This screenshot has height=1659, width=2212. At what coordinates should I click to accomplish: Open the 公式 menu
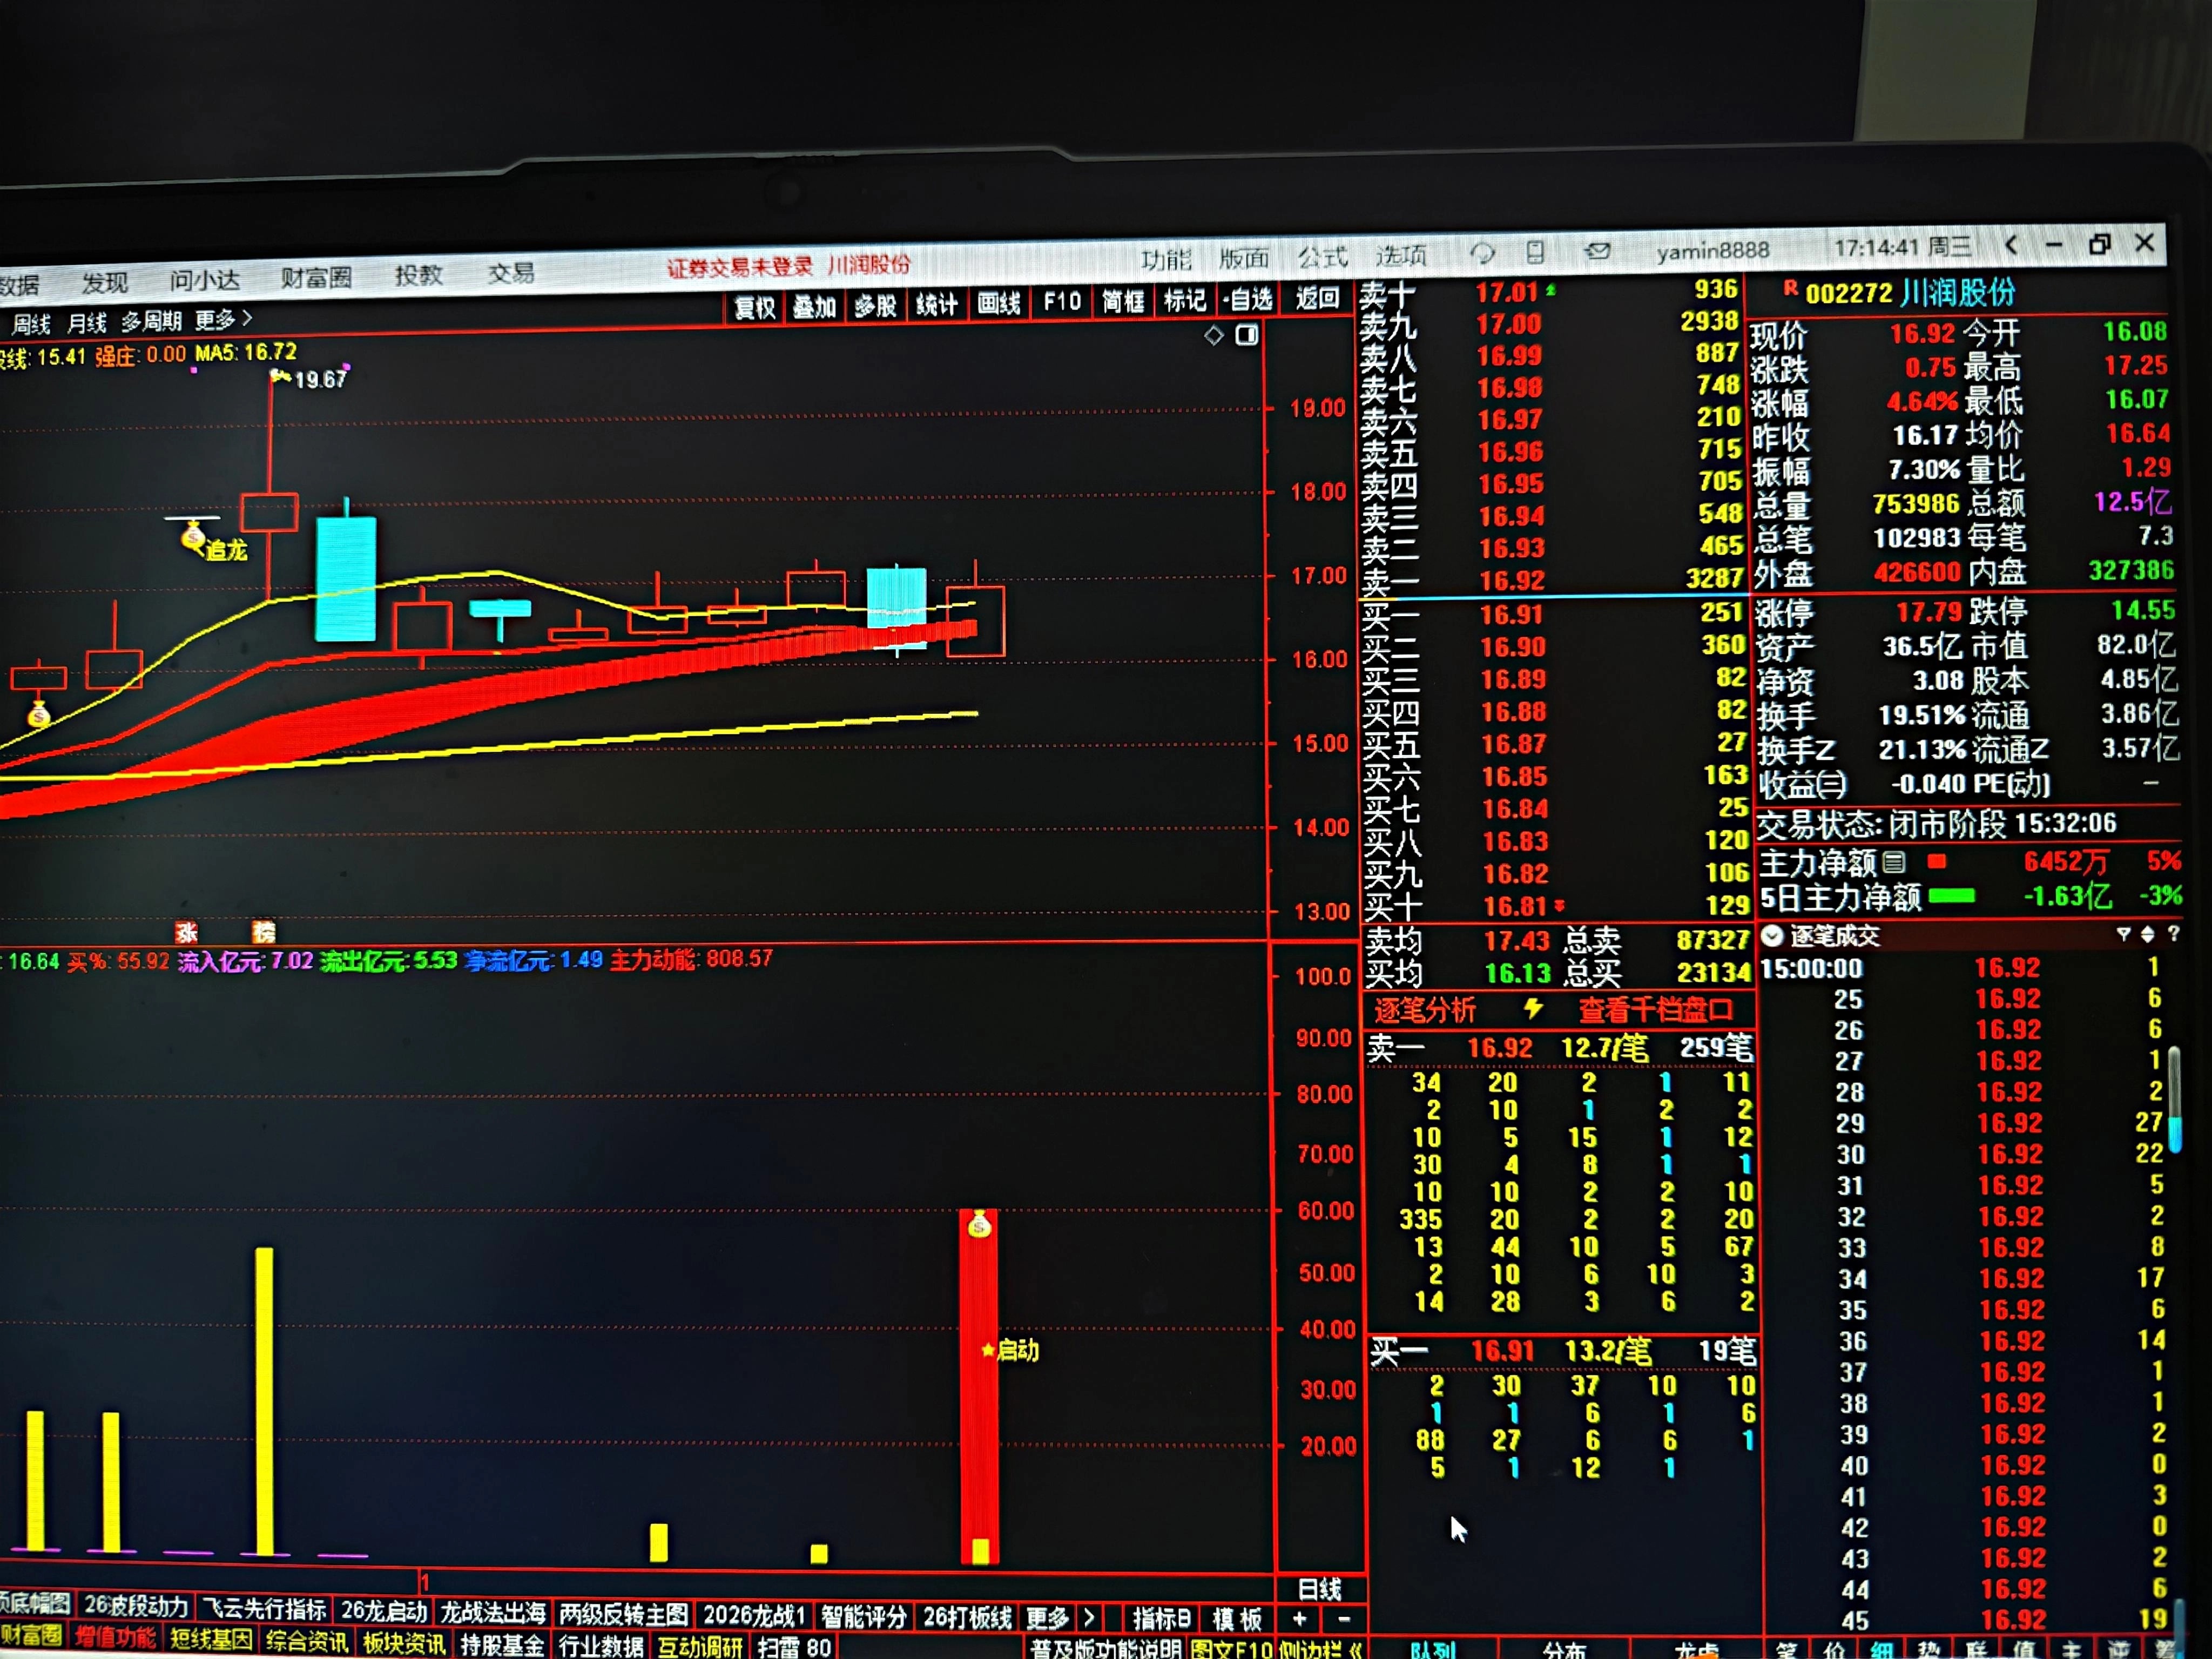tap(1322, 257)
